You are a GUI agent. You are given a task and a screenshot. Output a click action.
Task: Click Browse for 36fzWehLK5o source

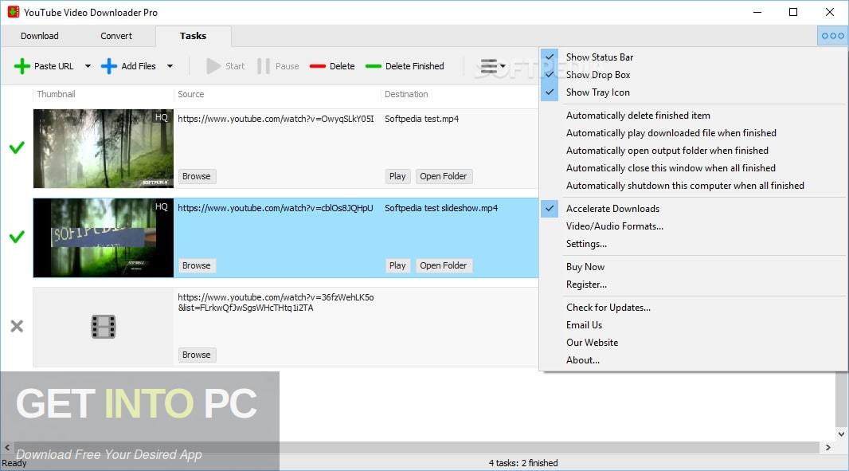point(197,355)
